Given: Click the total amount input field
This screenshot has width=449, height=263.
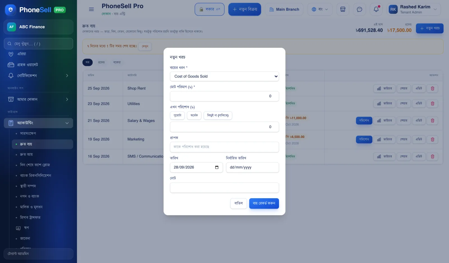Looking at the screenshot, I should point(224,96).
